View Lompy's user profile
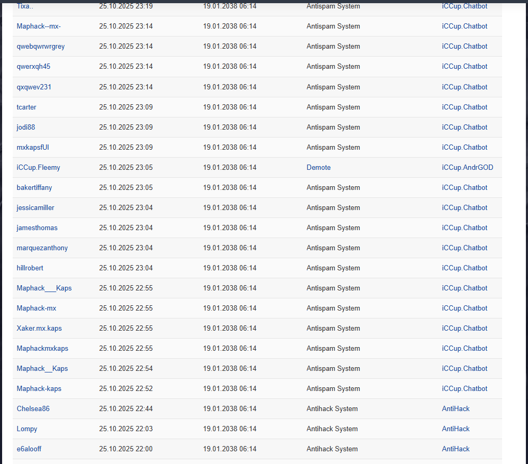The height and width of the screenshot is (464, 528). click(x=27, y=429)
